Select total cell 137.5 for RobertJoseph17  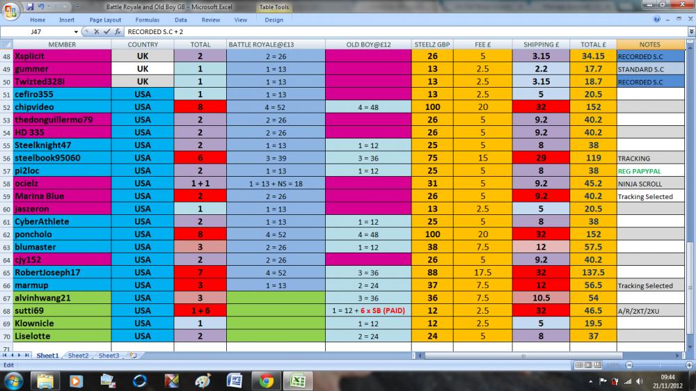tap(593, 273)
